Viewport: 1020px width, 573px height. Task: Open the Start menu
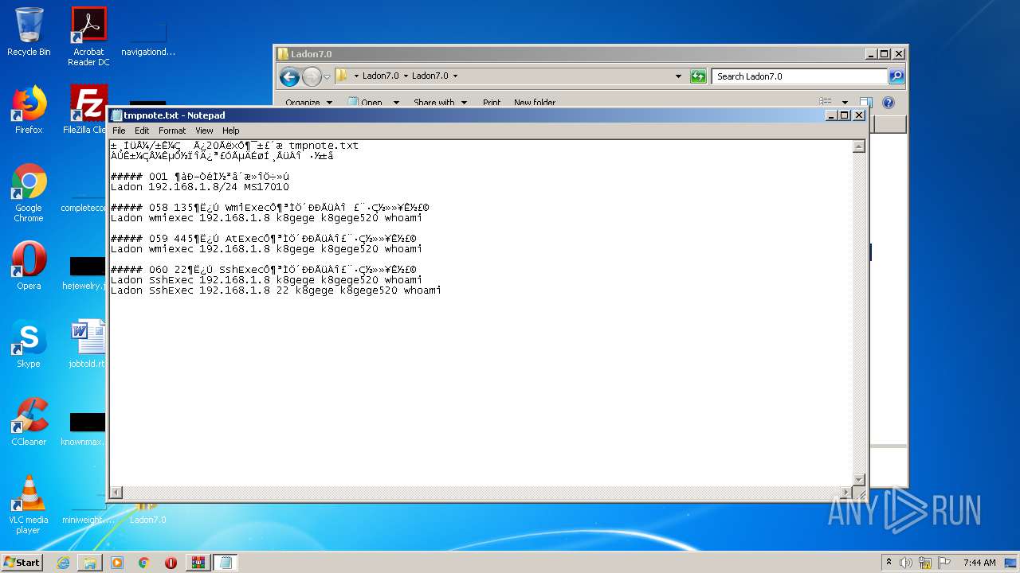(22, 563)
